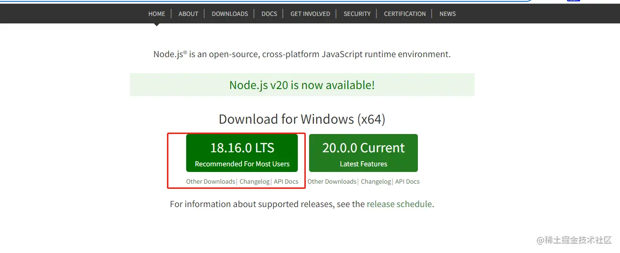View Changelog for 18.16.0 LTS
The image size is (620, 253).
pos(255,181)
